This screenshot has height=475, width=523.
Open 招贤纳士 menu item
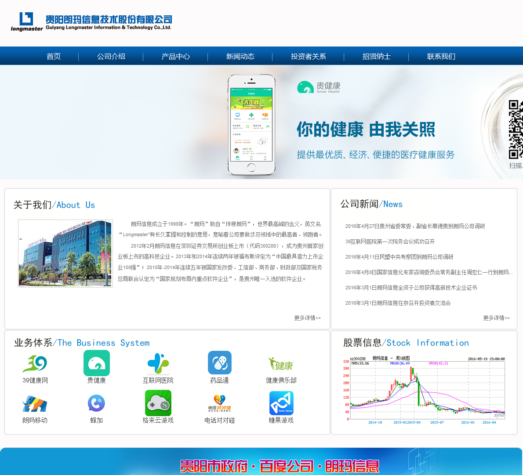(376, 56)
